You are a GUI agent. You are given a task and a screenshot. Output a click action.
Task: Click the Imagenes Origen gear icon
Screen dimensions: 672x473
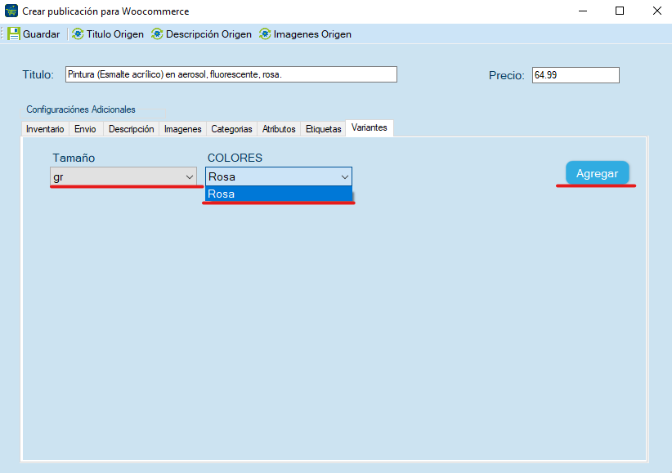tap(265, 33)
